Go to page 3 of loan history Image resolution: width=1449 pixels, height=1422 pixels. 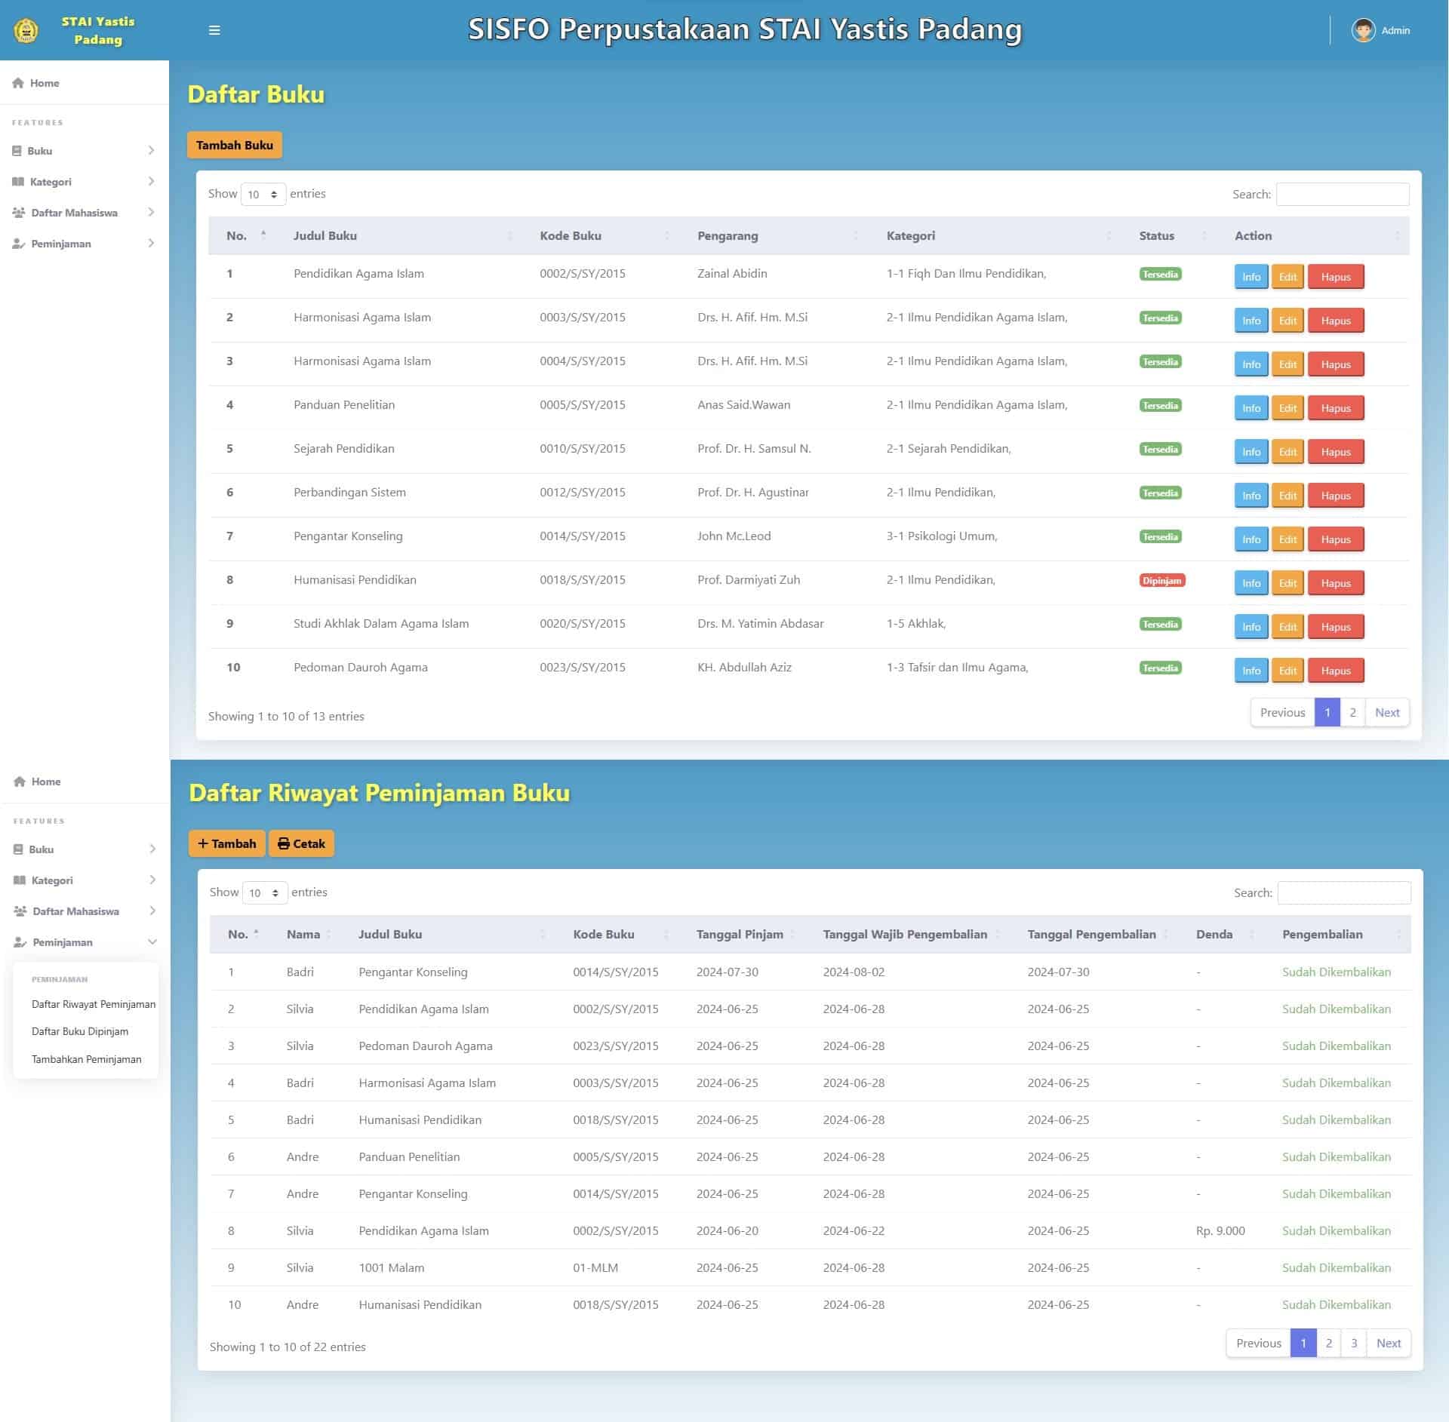pyautogui.click(x=1354, y=1343)
